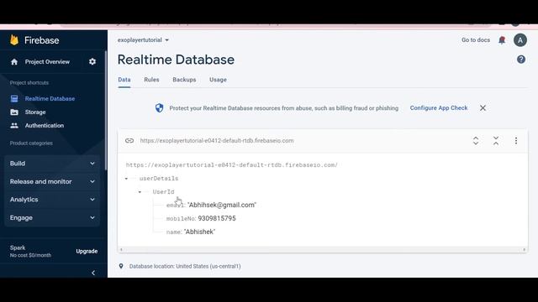Open project settings gear icon
This screenshot has height=302, width=538.
(x=92, y=61)
